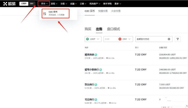Open the 发现 menu in the navigation bar
The height and width of the screenshot is (108, 188).
pyautogui.click(x=54, y=4)
